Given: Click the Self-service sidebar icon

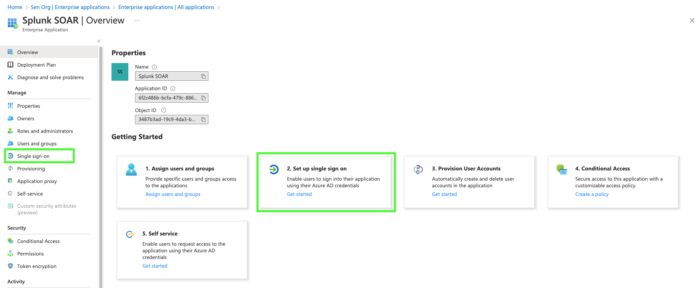Looking at the screenshot, I should [10, 194].
